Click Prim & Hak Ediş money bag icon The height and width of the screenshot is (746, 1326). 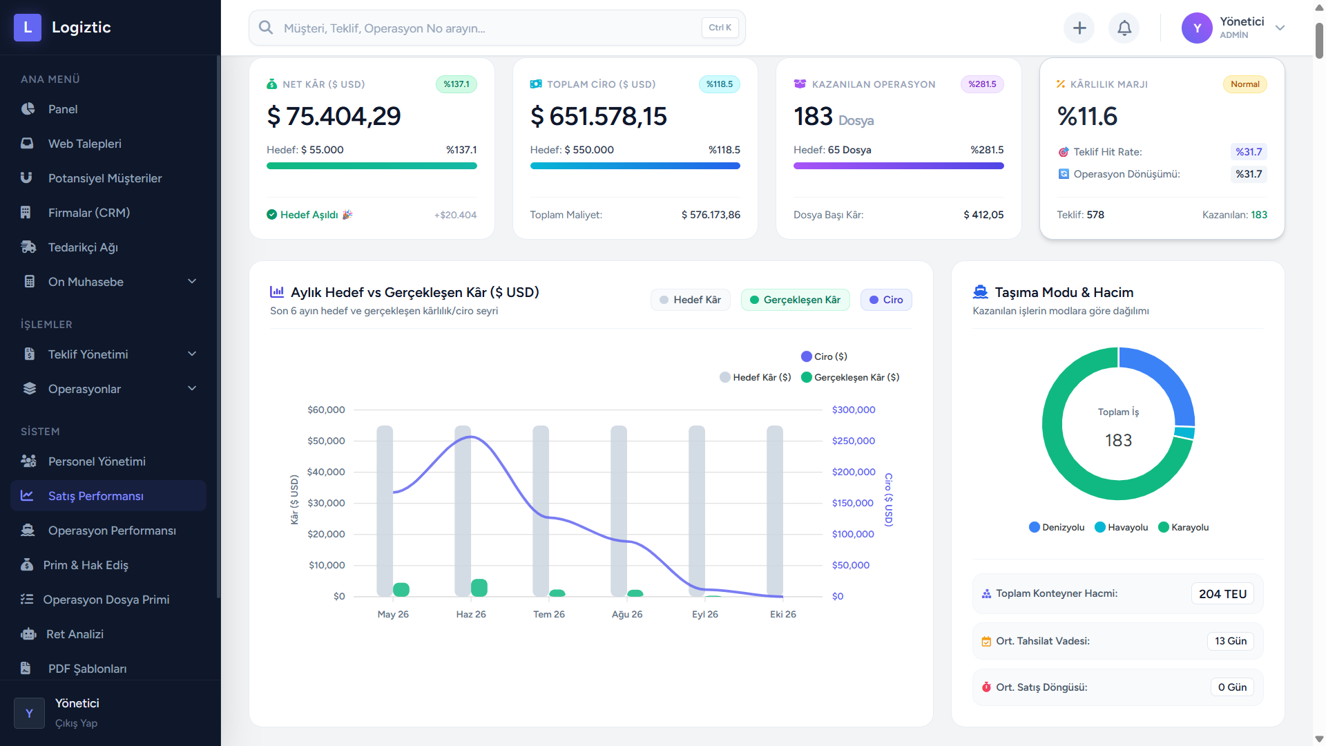point(27,565)
